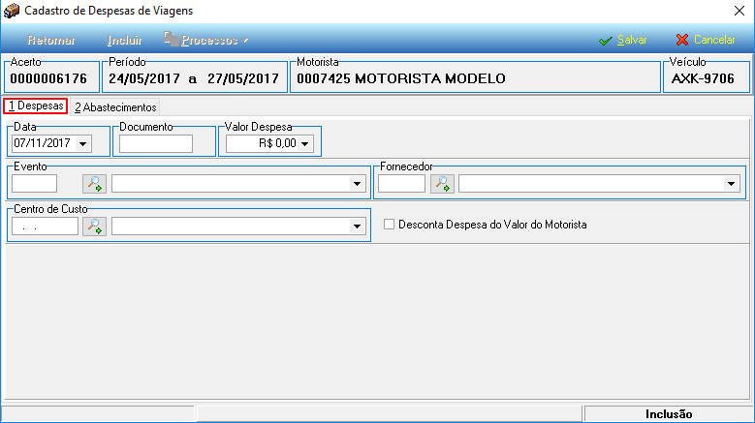This screenshot has width=755, height=423.
Task: Click the Período start date 24/05/2017
Action: click(144, 78)
